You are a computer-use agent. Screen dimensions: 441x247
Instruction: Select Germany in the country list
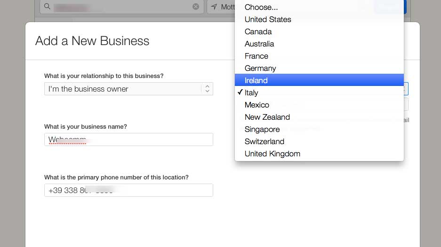click(x=260, y=68)
